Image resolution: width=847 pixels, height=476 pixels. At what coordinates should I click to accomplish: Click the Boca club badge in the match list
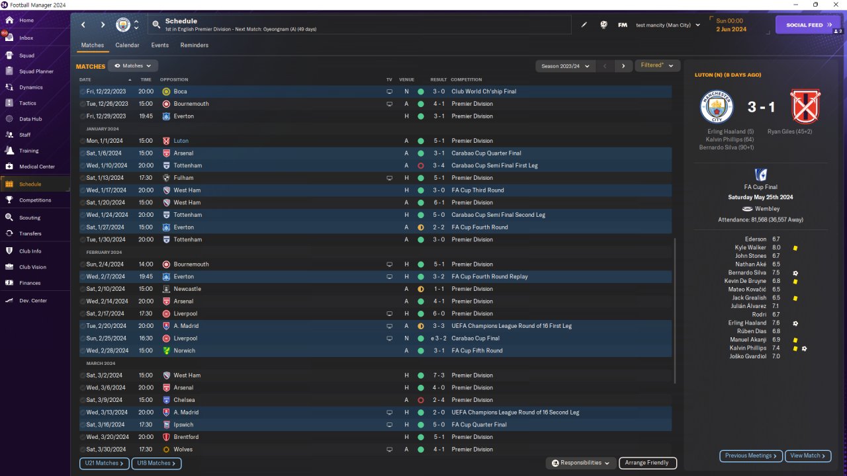click(166, 91)
